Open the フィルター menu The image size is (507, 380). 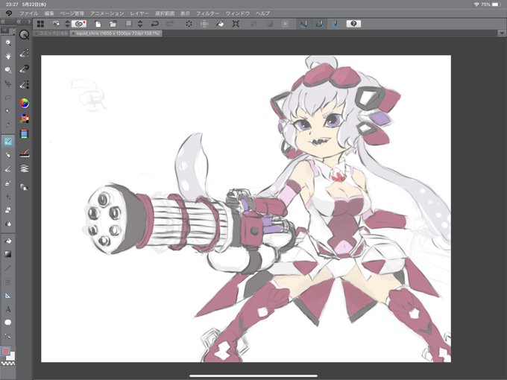[x=207, y=13]
